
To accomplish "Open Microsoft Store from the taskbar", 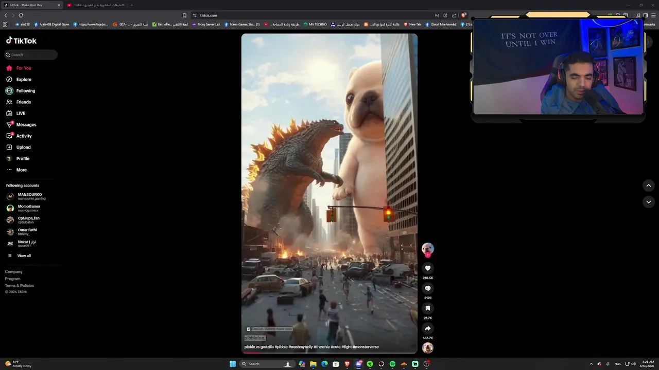I will pyautogui.click(x=336, y=364).
